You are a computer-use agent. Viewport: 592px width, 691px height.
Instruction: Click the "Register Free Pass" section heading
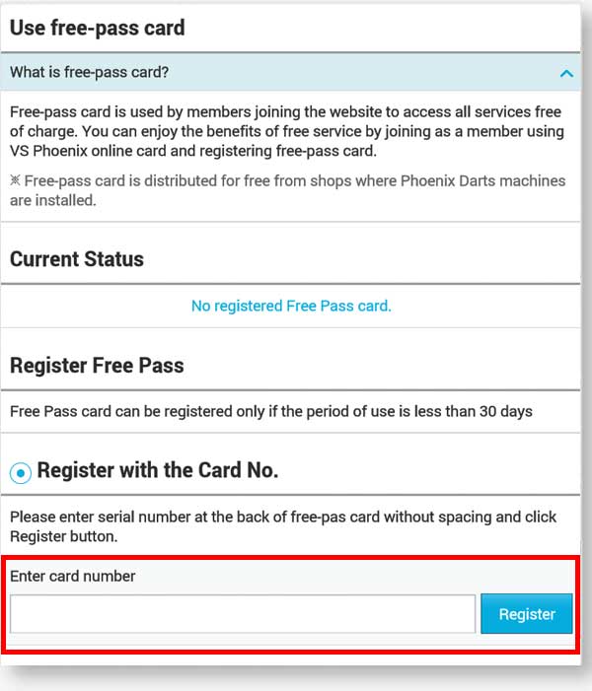click(x=97, y=365)
